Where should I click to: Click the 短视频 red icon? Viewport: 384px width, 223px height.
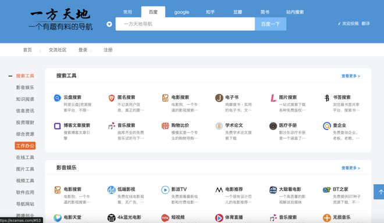(165, 218)
